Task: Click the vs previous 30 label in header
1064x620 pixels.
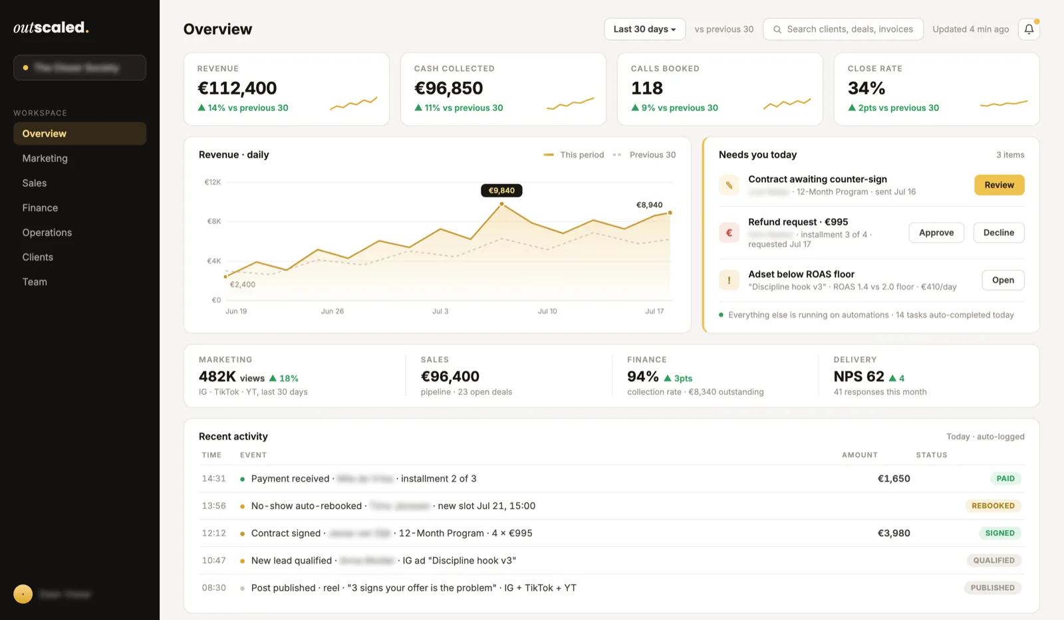Action: click(724, 29)
